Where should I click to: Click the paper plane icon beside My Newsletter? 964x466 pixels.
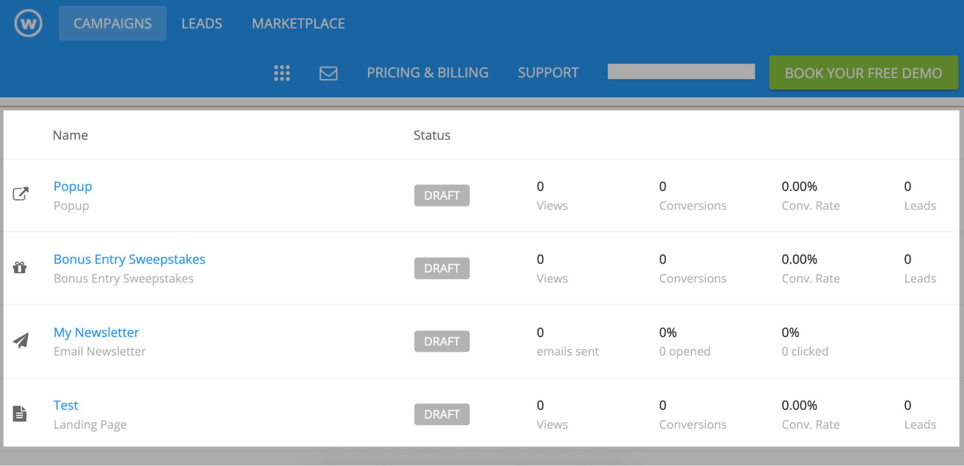point(20,340)
